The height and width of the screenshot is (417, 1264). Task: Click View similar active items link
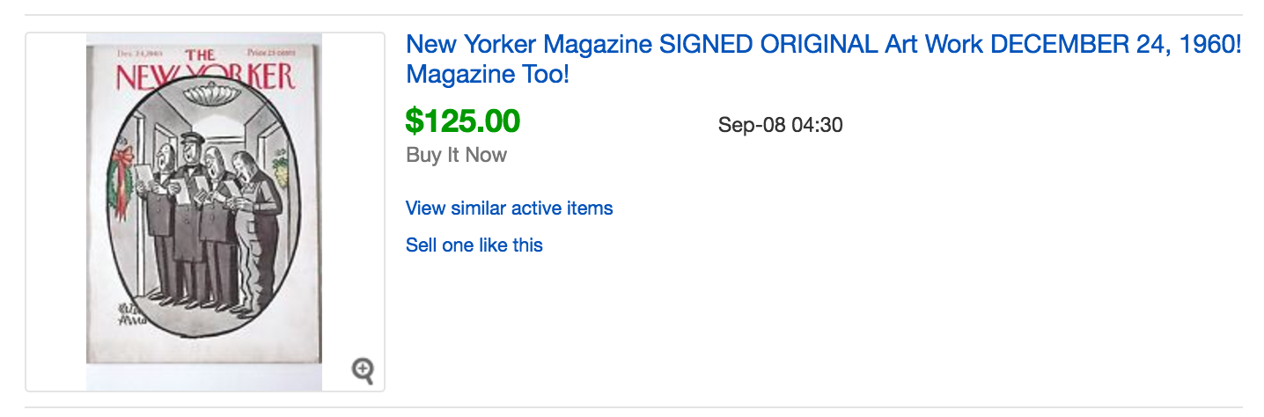coord(509,208)
